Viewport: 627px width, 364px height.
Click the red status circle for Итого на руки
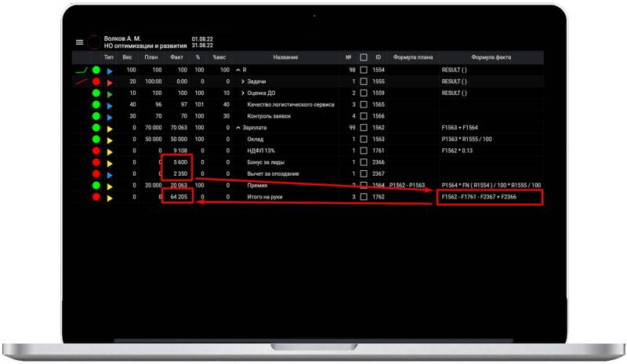96,197
